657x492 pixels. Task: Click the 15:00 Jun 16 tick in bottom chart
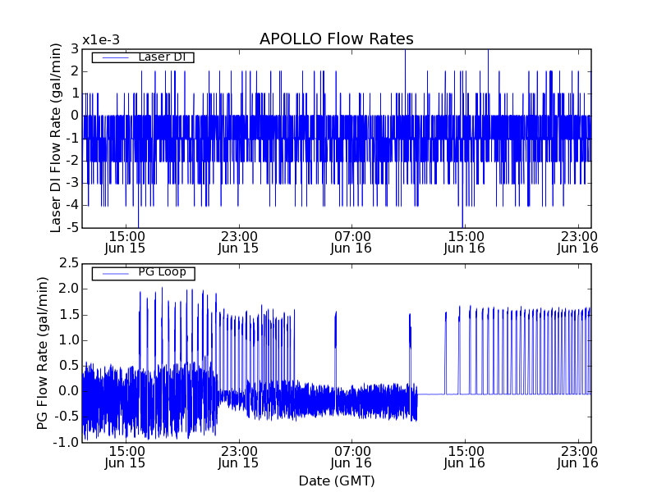466,457
